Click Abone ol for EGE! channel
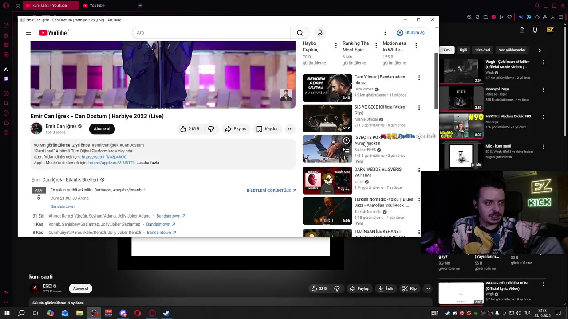 pyautogui.click(x=80, y=288)
